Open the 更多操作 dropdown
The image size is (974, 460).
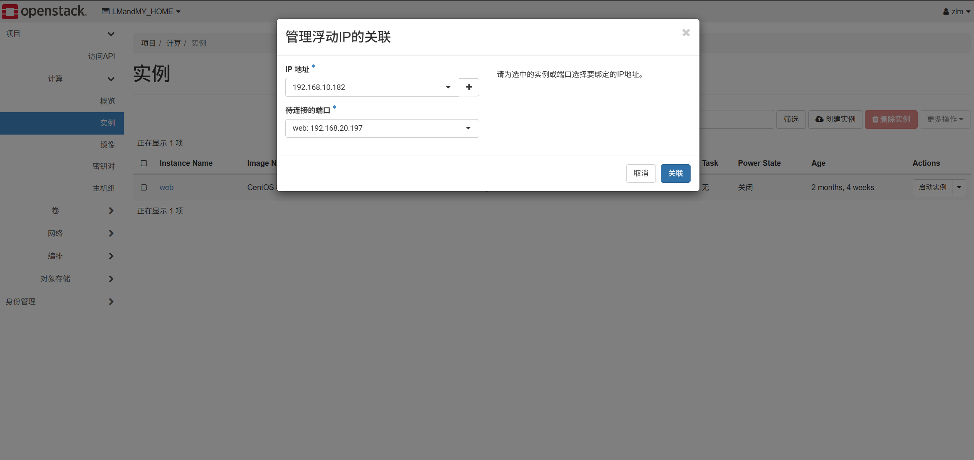(945, 120)
